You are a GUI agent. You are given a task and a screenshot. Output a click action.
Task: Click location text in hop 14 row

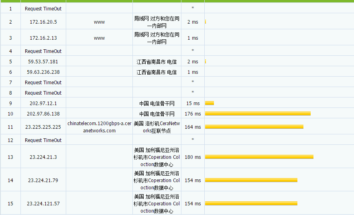tap(157, 181)
